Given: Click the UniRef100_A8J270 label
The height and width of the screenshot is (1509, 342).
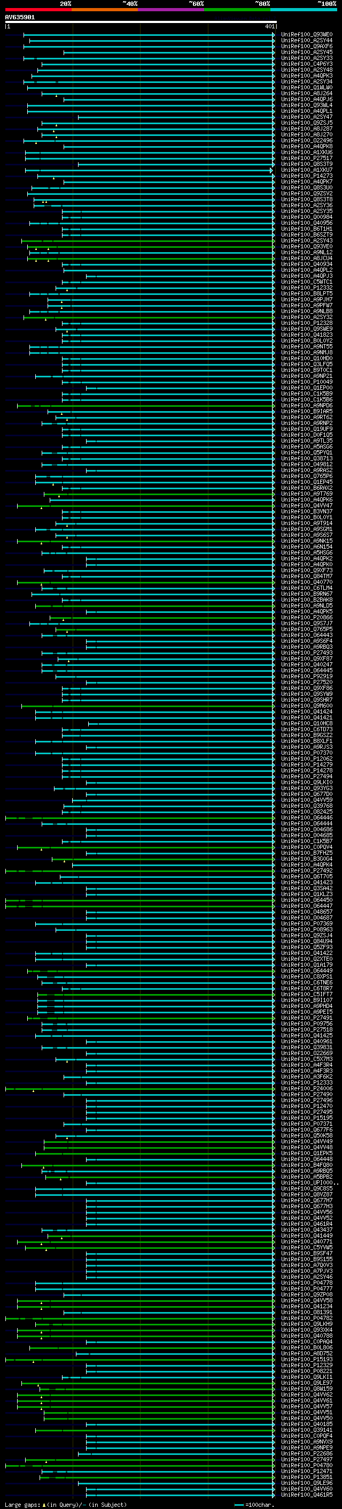Looking at the screenshot, I should coord(307,135).
